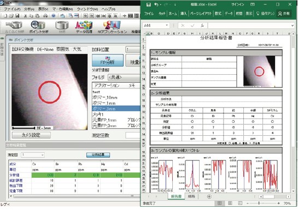Switch to the 規格 sheet tab
Viewport: 298px width, 210px height.
[x=191, y=196]
